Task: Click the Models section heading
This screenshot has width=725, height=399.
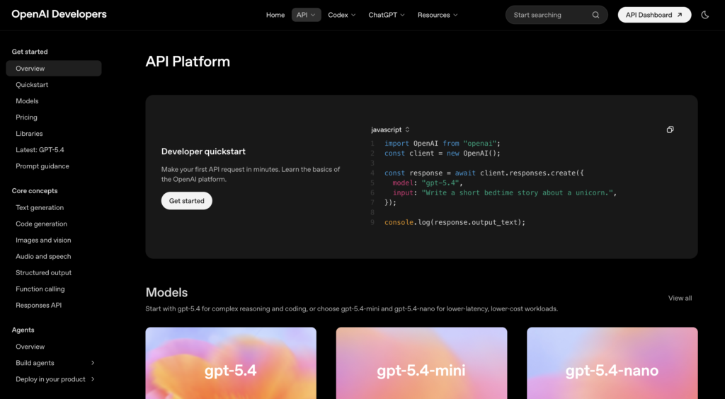Action: click(166, 292)
